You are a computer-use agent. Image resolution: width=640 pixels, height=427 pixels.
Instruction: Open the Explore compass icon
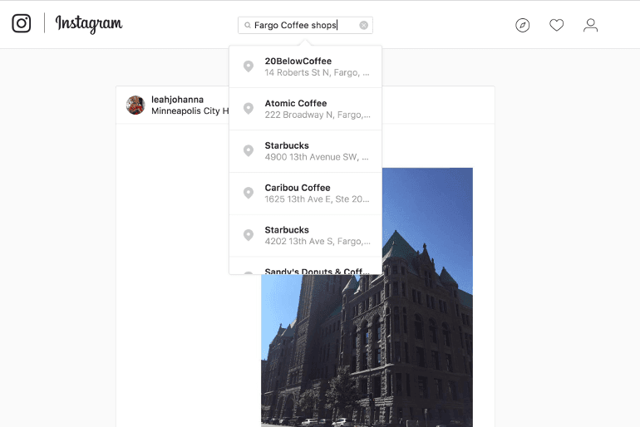pos(522,25)
